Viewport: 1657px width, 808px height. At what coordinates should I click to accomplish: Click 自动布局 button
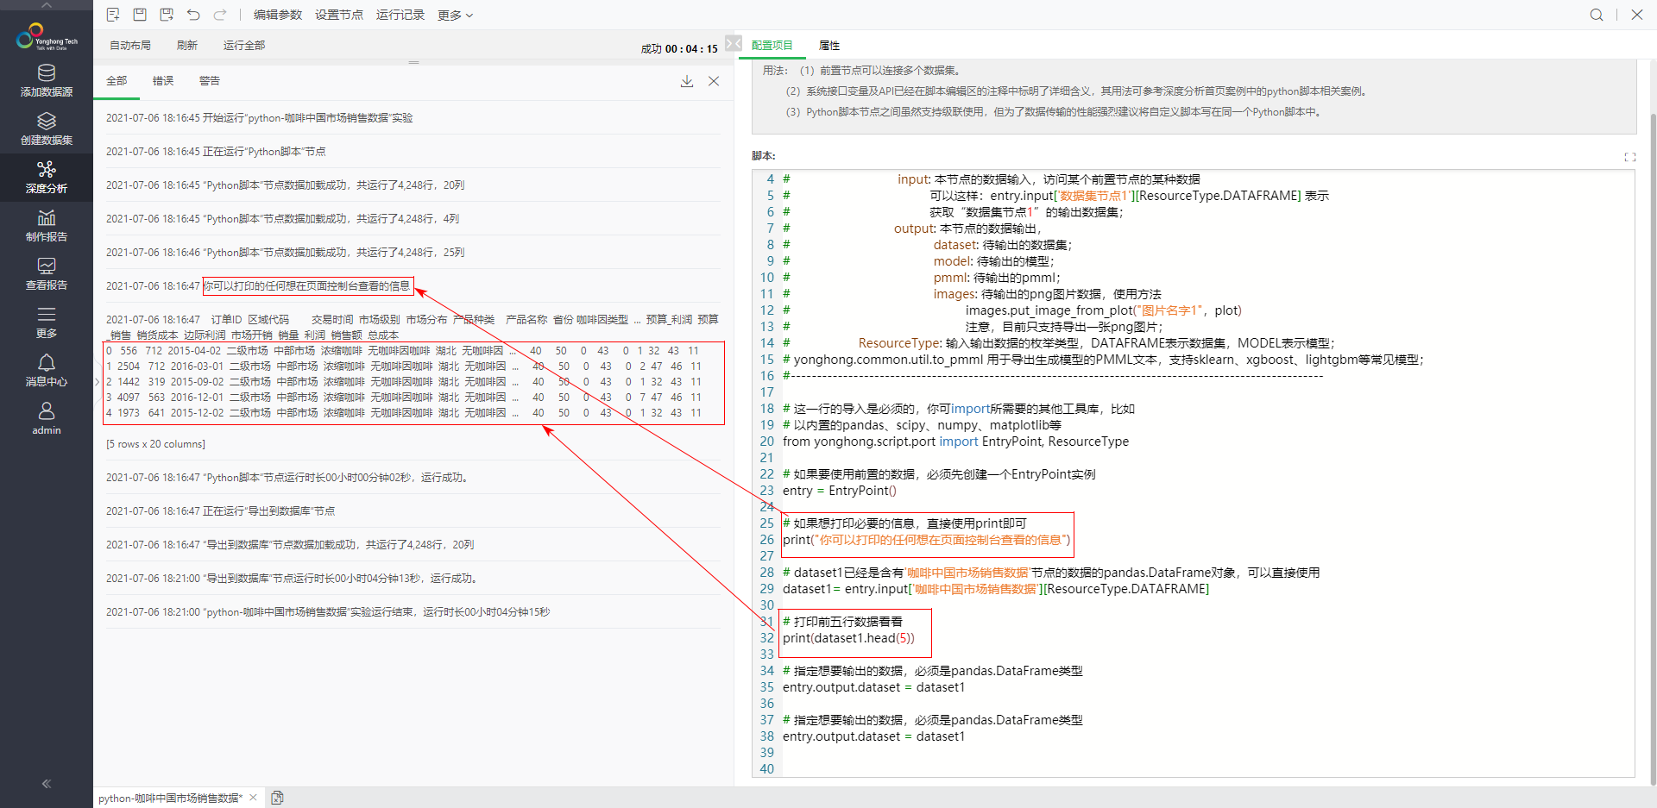coord(130,46)
